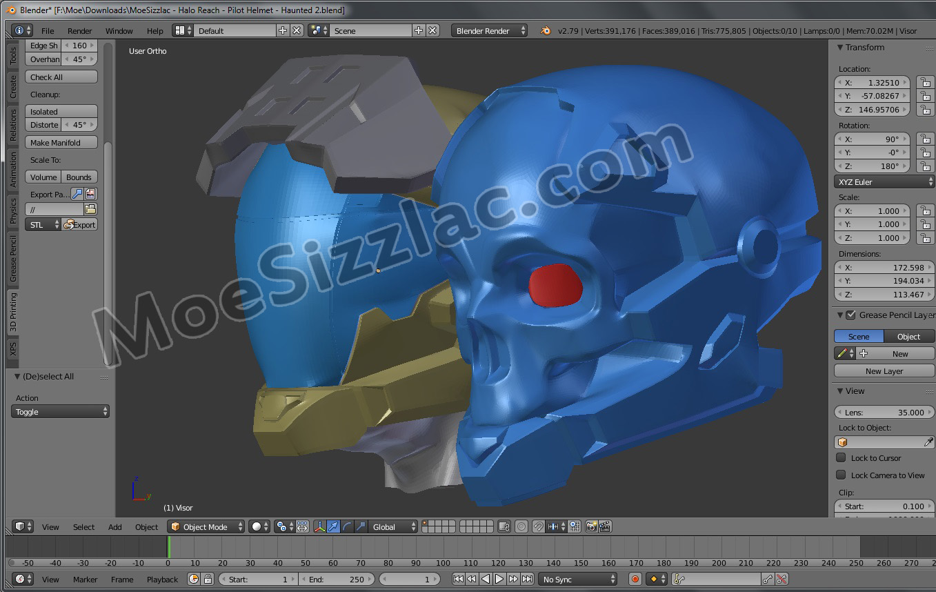Jump to the last frame of the timeline

(527, 579)
